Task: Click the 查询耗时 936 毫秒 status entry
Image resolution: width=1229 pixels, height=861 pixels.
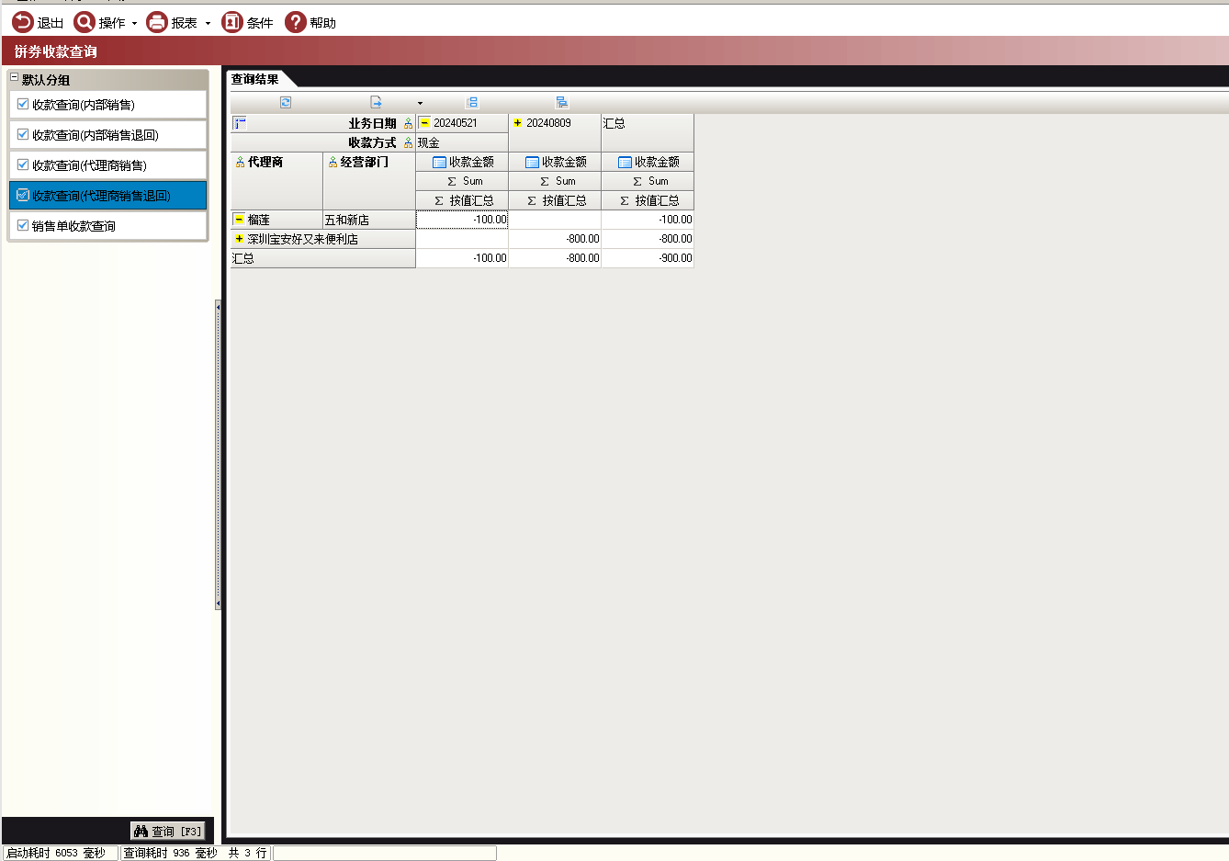Action: tap(171, 853)
